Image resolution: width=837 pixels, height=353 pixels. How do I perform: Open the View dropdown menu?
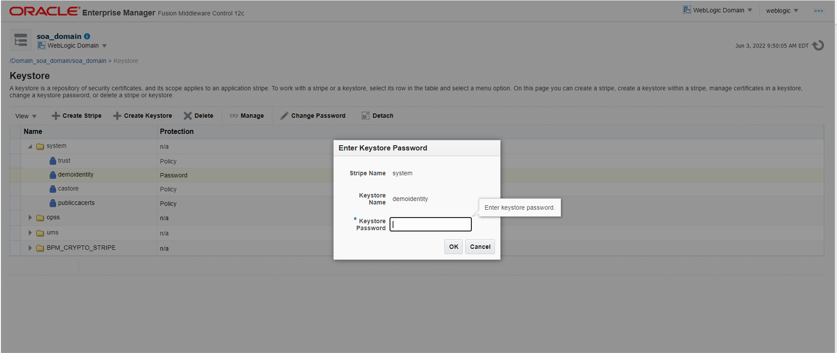[26, 116]
